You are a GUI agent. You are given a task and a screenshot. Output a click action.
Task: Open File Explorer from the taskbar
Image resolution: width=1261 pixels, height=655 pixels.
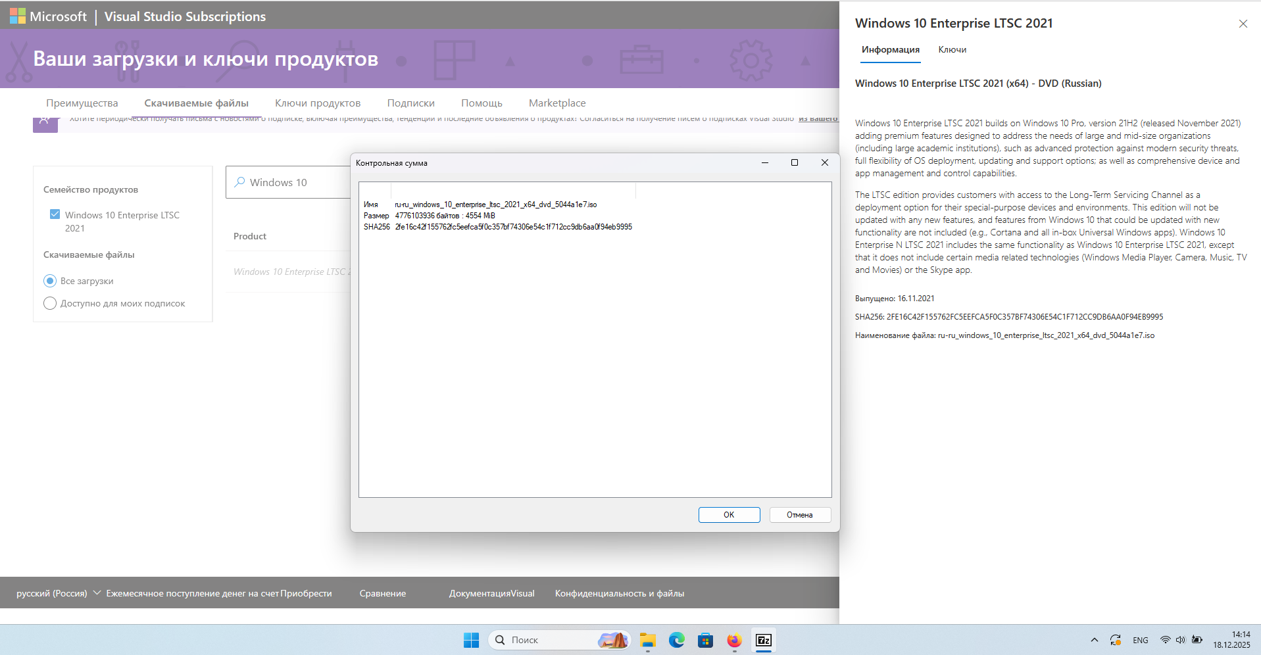(x=648, y=640)
